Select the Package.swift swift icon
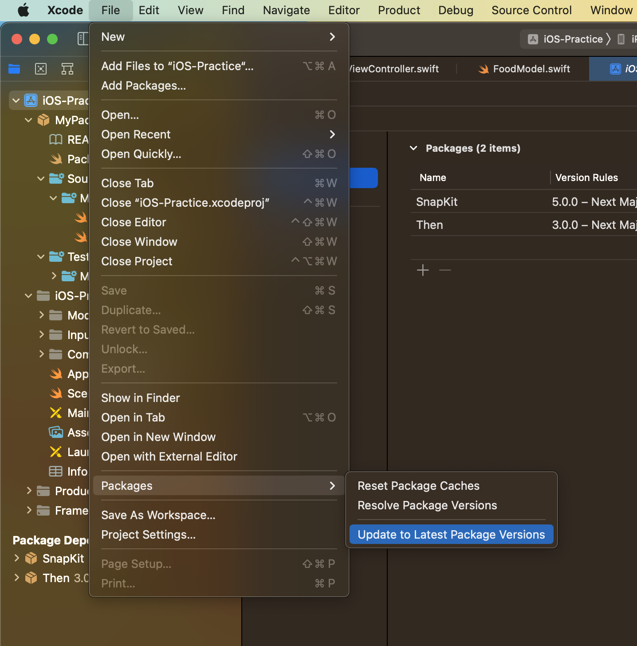Screen dimensions: 637x646 point(56,159)
